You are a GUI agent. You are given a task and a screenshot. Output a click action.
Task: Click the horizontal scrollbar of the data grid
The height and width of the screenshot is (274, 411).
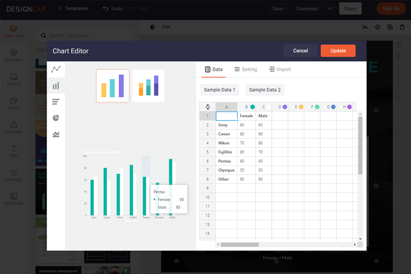point(240,244)
